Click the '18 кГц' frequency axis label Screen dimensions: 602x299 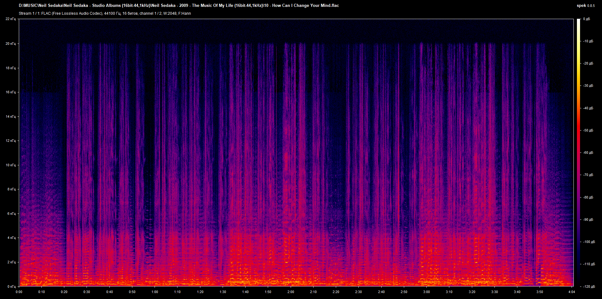(x=11, y=68)
